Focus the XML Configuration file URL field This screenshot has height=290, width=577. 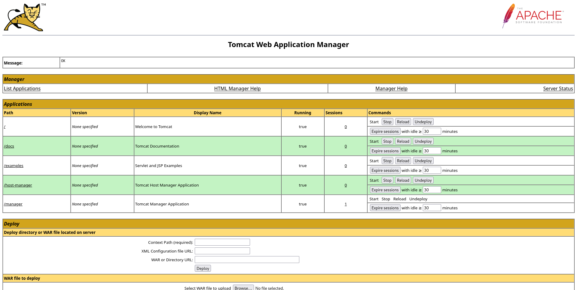[x=222, y=251]
